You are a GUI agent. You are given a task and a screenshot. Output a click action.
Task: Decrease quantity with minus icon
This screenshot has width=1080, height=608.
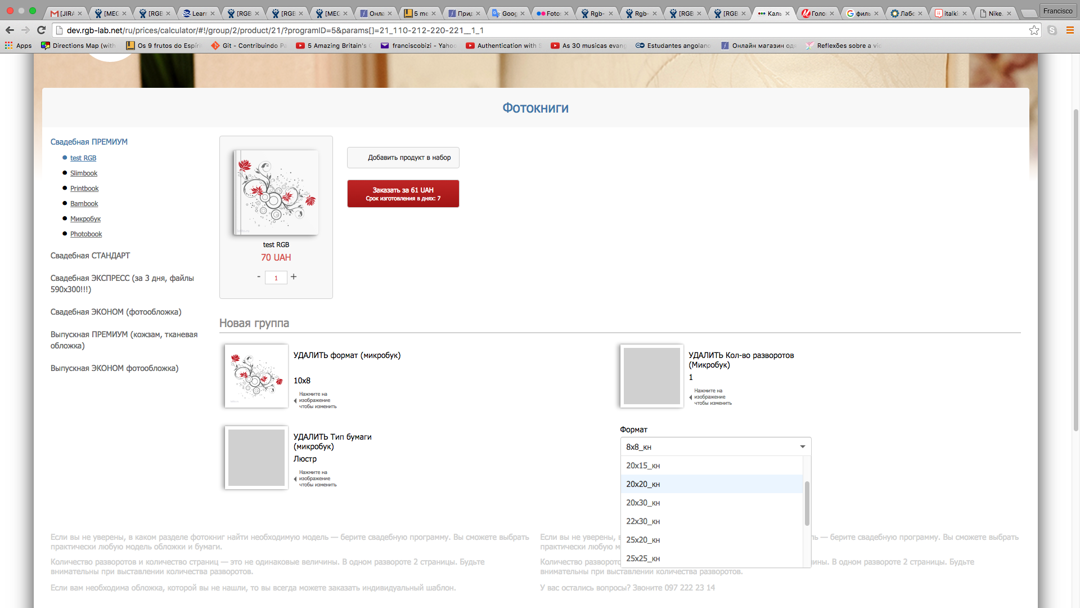click(259, 277)
